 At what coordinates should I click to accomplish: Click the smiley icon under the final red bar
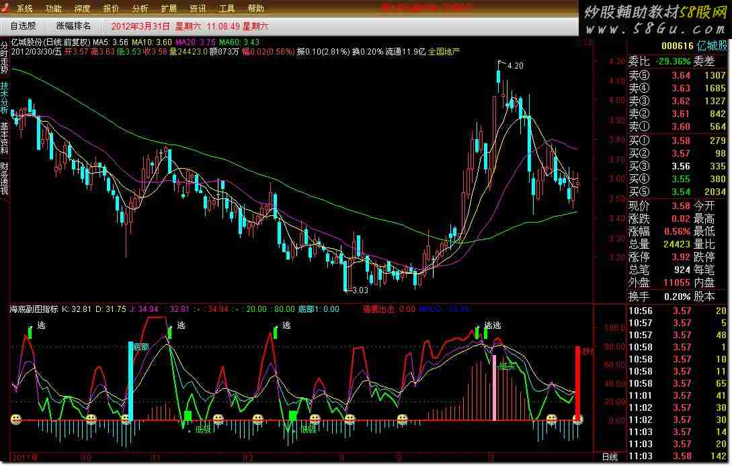578,420
